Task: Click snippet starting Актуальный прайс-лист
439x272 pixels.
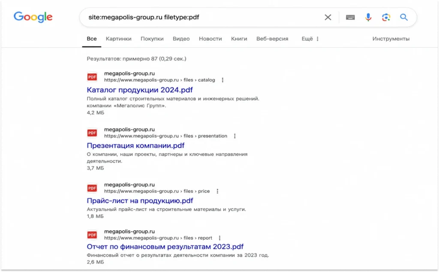Action: tap(166, 209)
